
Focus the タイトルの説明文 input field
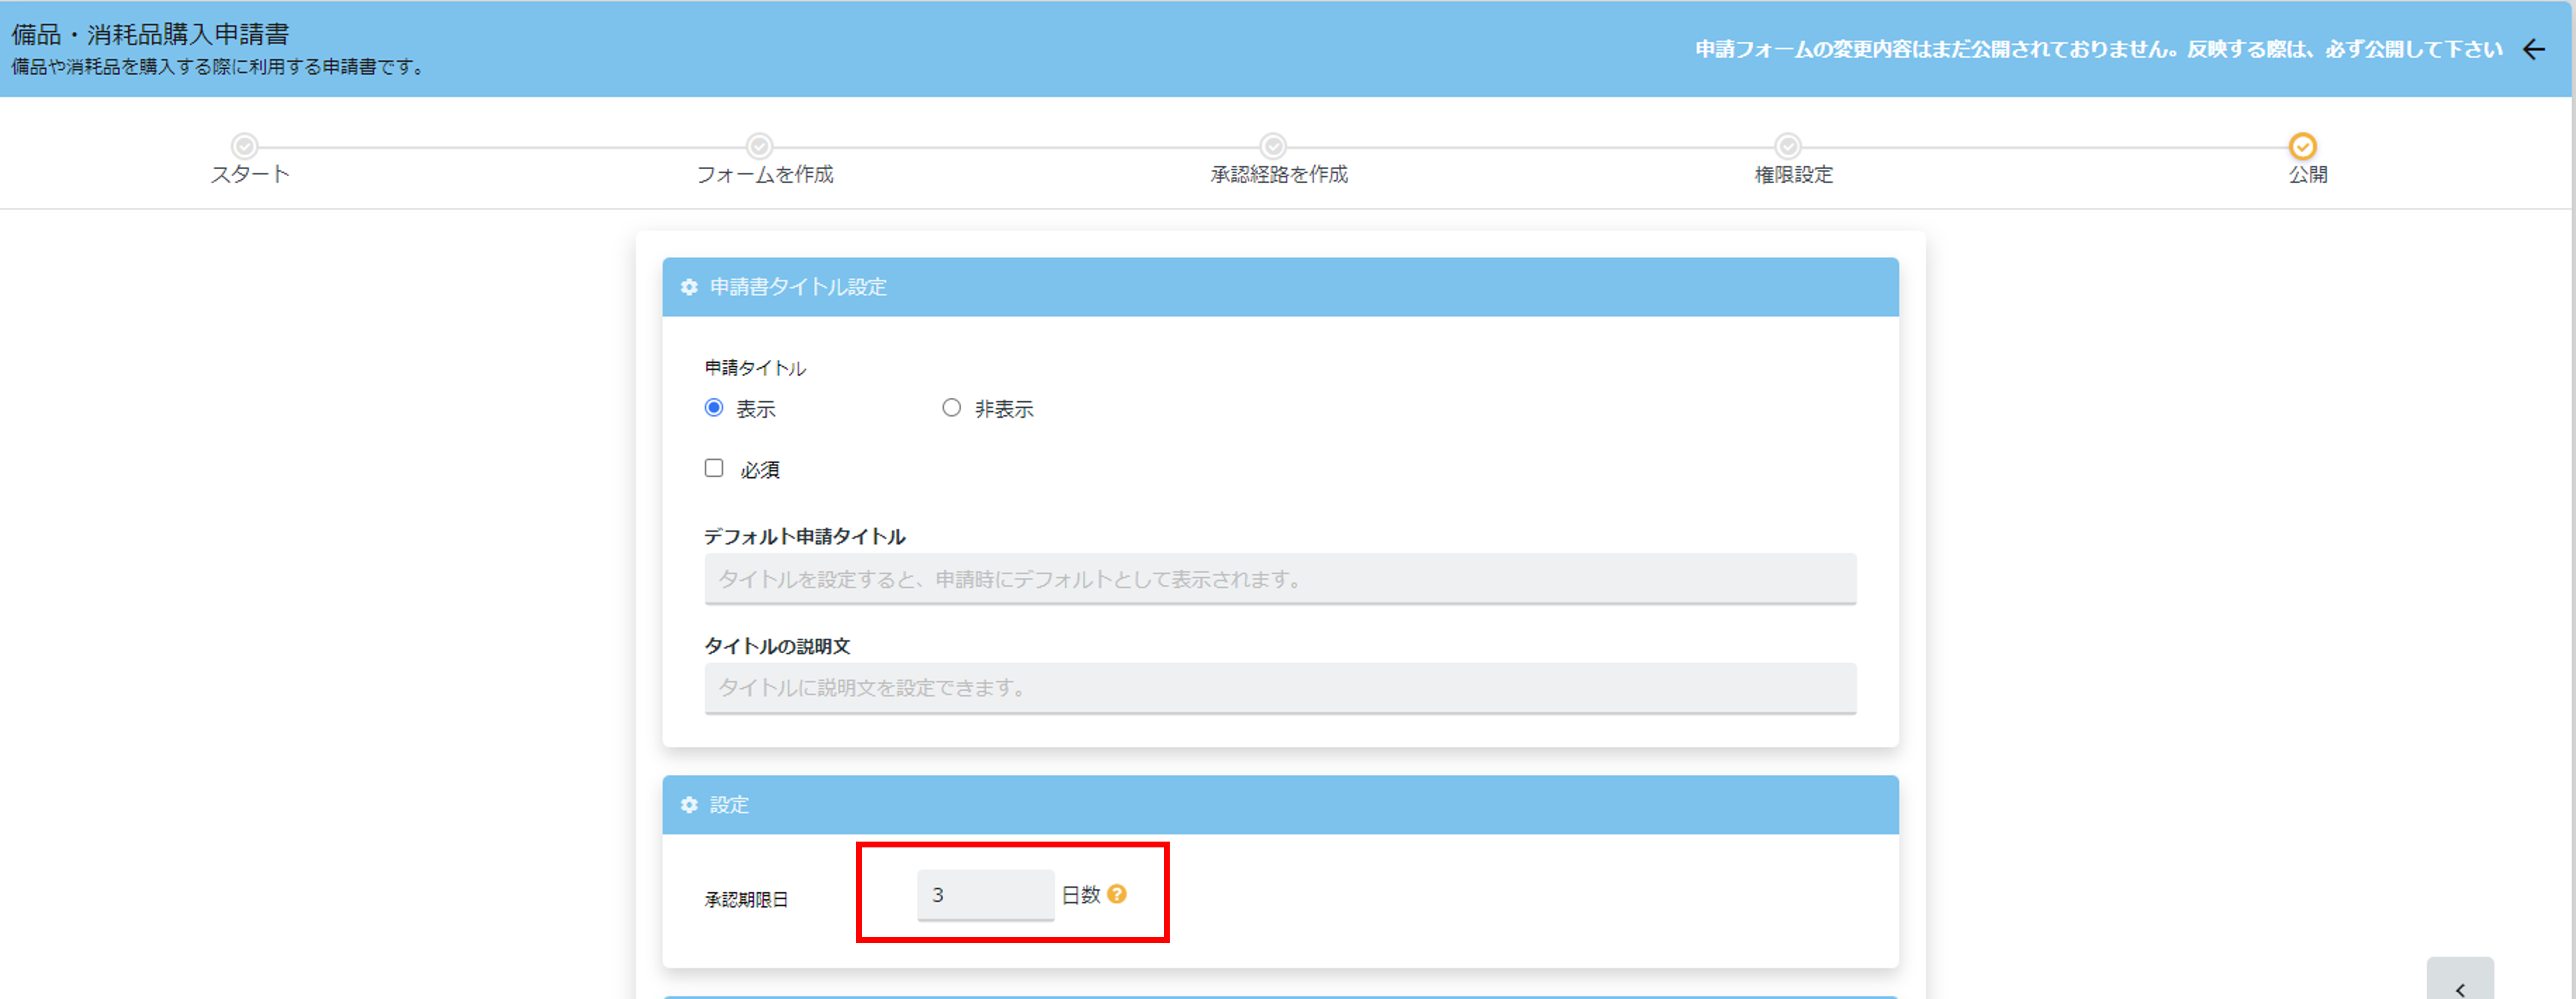coord(1280,688)
